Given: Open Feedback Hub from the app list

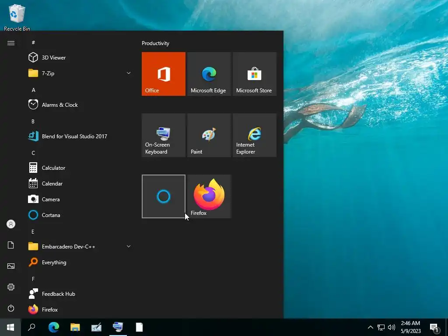Looking at the screenshot, I should 80,294.
